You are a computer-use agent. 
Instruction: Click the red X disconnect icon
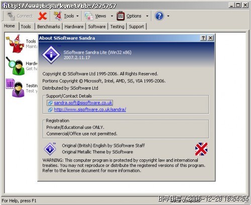42,16
